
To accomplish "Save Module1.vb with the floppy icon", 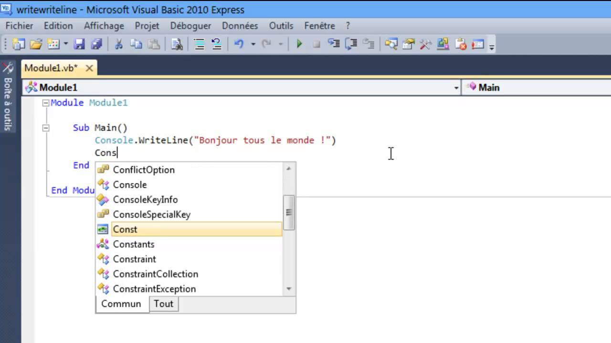I will (x=79, y=44).
